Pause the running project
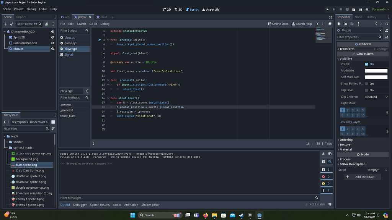392x220 pixels. pos(334,10)
